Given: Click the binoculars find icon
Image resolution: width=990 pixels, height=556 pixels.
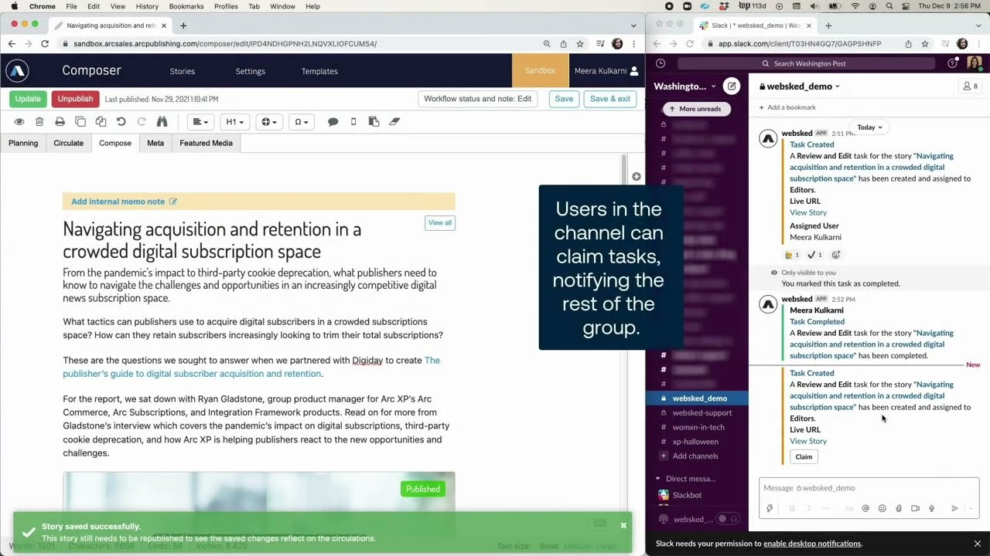Looking at the screenshot, I should point(162,122).
